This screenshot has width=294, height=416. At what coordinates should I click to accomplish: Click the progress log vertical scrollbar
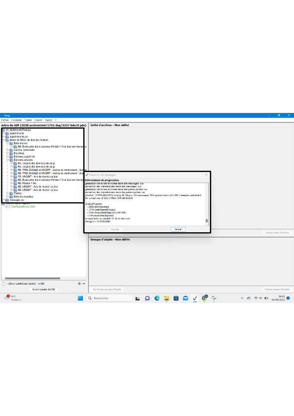coord(207,221)
